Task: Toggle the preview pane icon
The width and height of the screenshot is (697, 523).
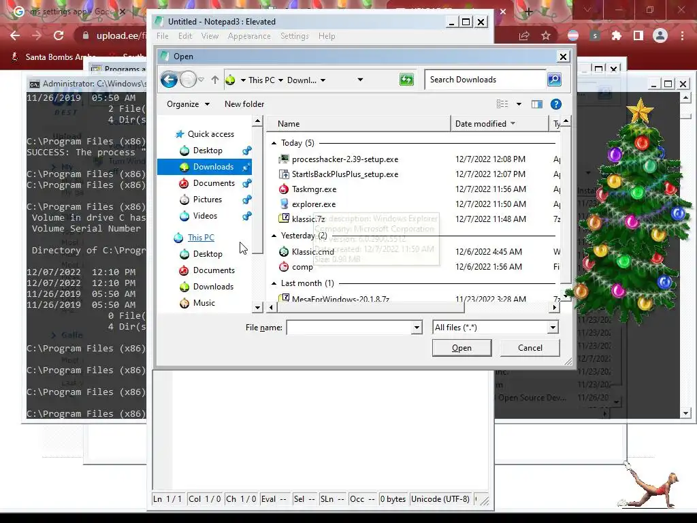Action: pyautogui.click(x=536, y=104)
